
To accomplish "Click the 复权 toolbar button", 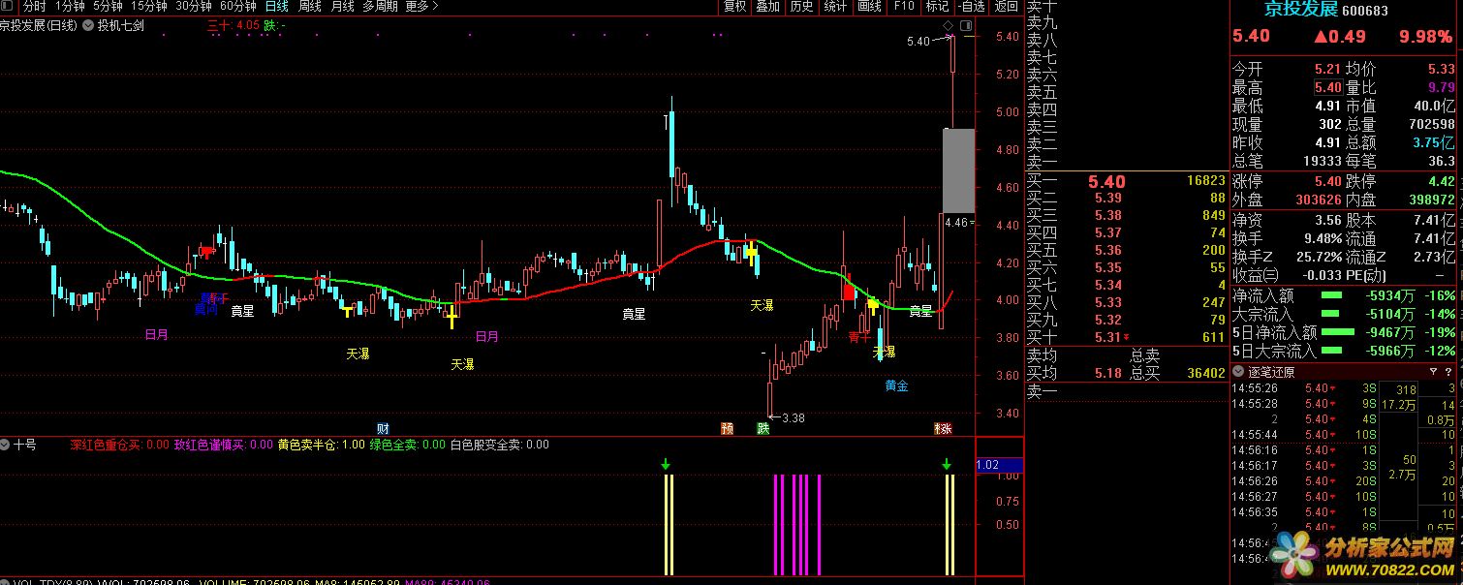I will (x=735, y=6).
